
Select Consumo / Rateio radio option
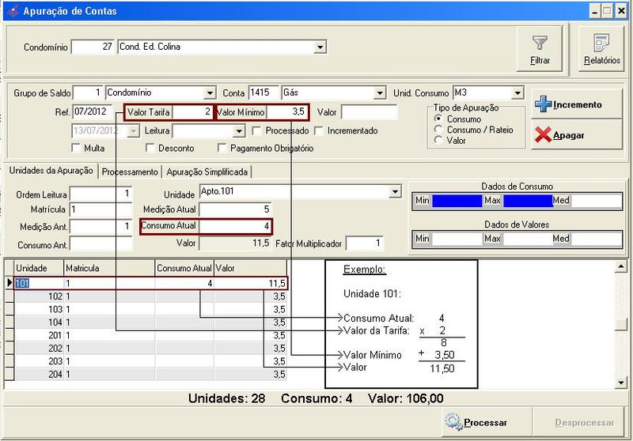click(x=438, y=130)
